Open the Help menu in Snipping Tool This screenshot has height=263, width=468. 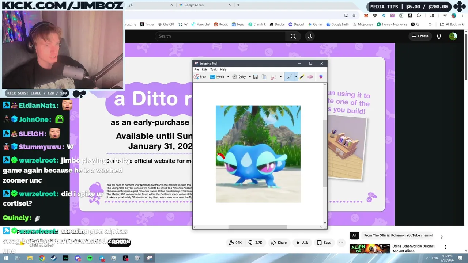tap(223, 69)
